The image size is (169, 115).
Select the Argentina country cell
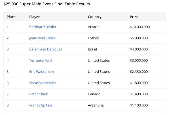point(96,105)
